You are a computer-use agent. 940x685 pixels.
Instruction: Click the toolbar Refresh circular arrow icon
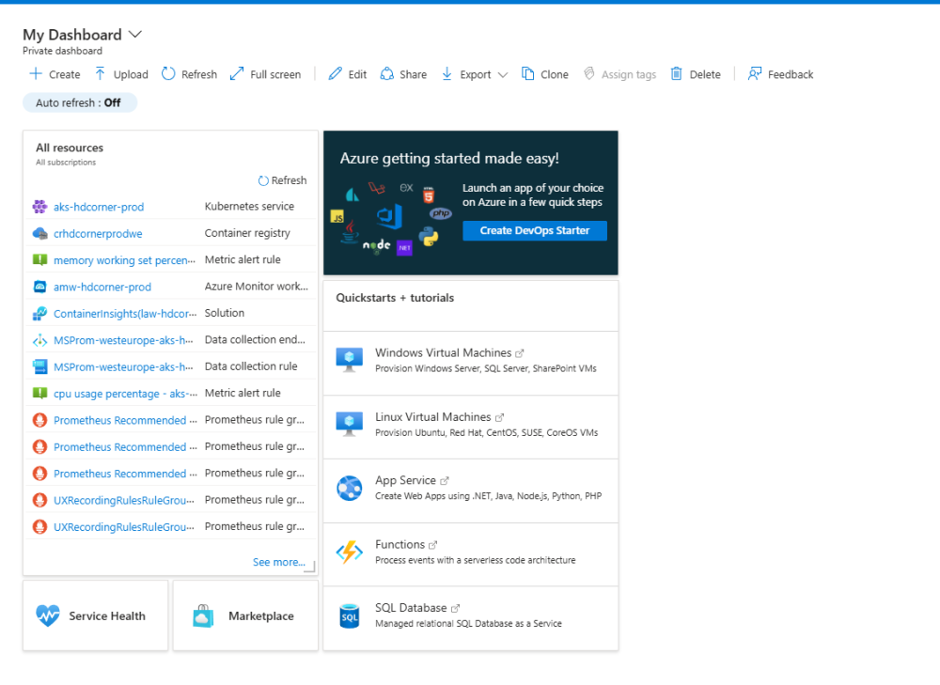168,73
